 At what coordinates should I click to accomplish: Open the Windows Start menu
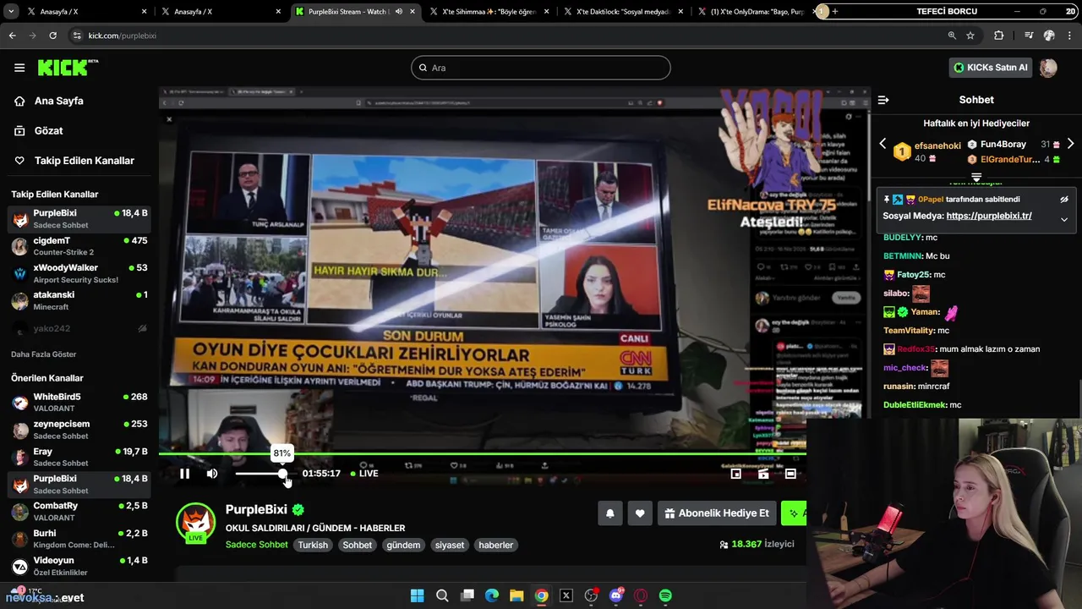point(417,595)
